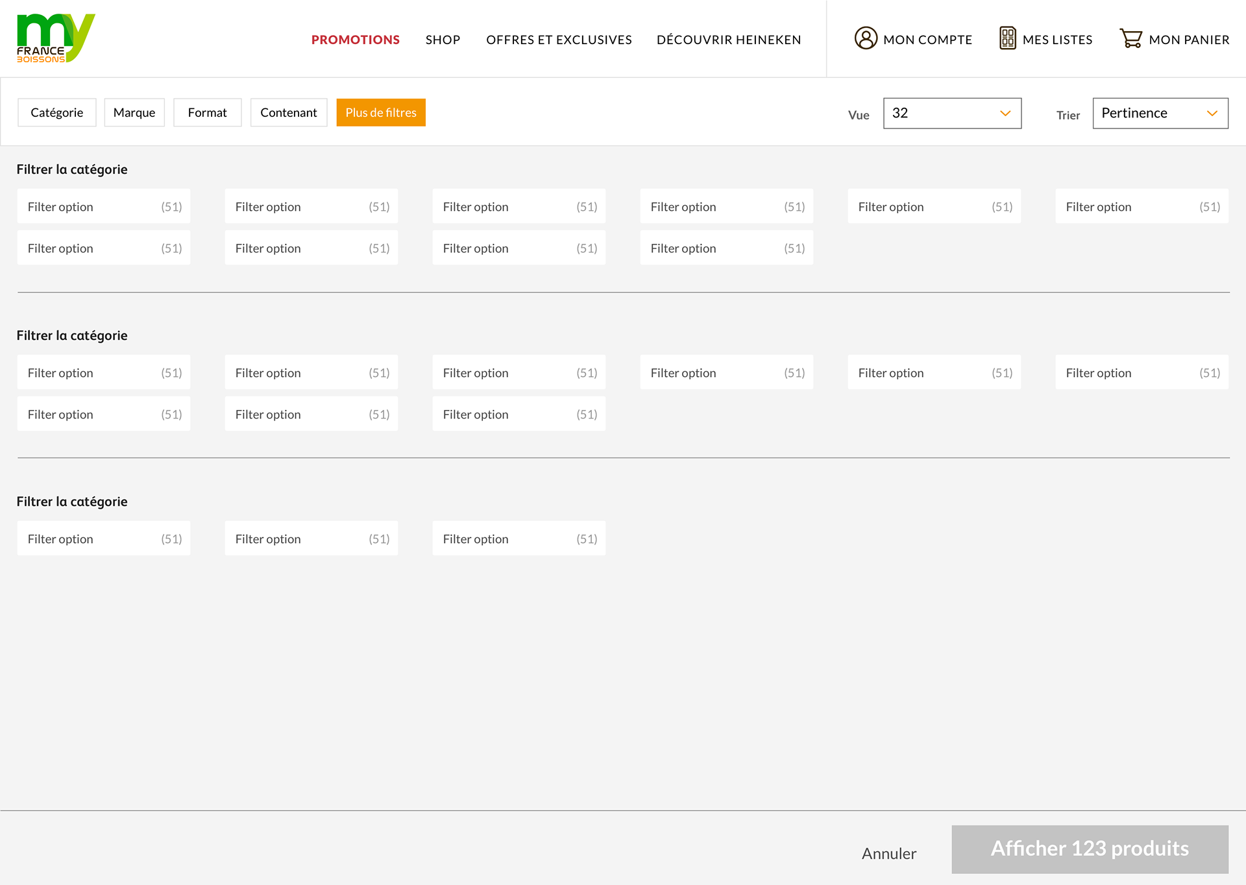Image resolution: width=1246 pixels, height=885 pixels.
Task: Select the Format filter button
Action: 207,113
